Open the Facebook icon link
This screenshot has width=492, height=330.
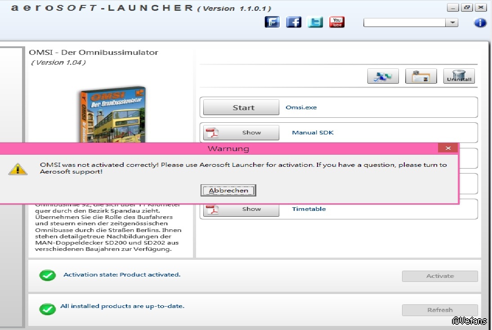coord(293,22)
